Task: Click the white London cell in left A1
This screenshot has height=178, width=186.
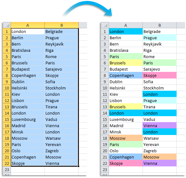Action: tap(28, 31)
